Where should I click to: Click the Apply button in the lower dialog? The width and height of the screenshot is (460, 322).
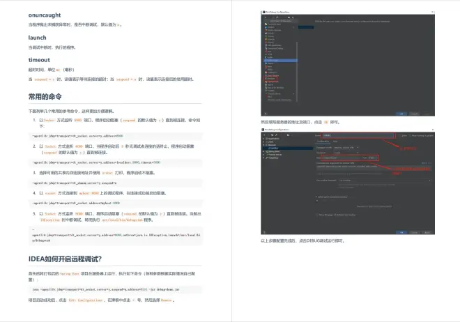click(426, 231)
